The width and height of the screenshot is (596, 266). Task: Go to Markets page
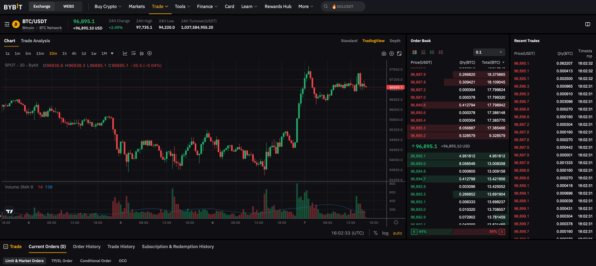click(x=137, y=6)
